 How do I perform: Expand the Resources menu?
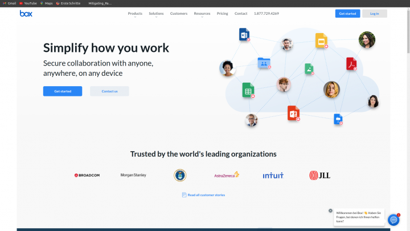click(202, 14)
